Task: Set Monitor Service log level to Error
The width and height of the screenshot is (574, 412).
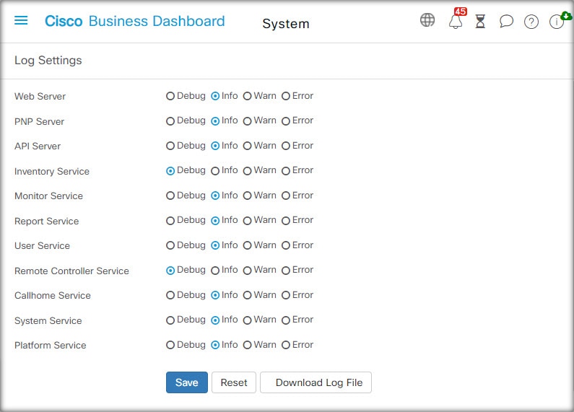Action: coord(286,196)
